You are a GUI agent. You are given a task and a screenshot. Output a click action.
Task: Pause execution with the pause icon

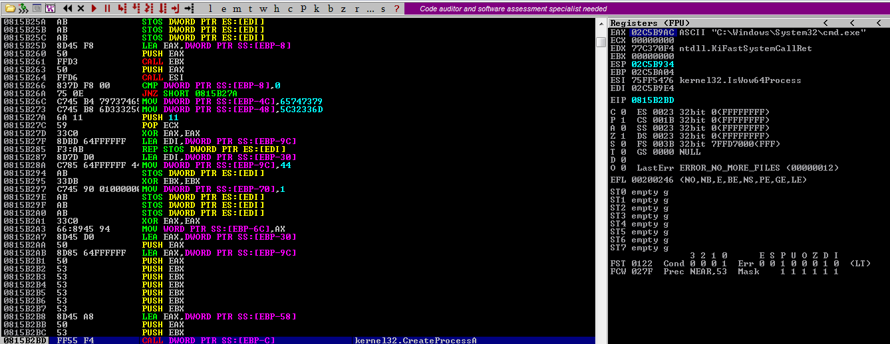click(106, 9)
